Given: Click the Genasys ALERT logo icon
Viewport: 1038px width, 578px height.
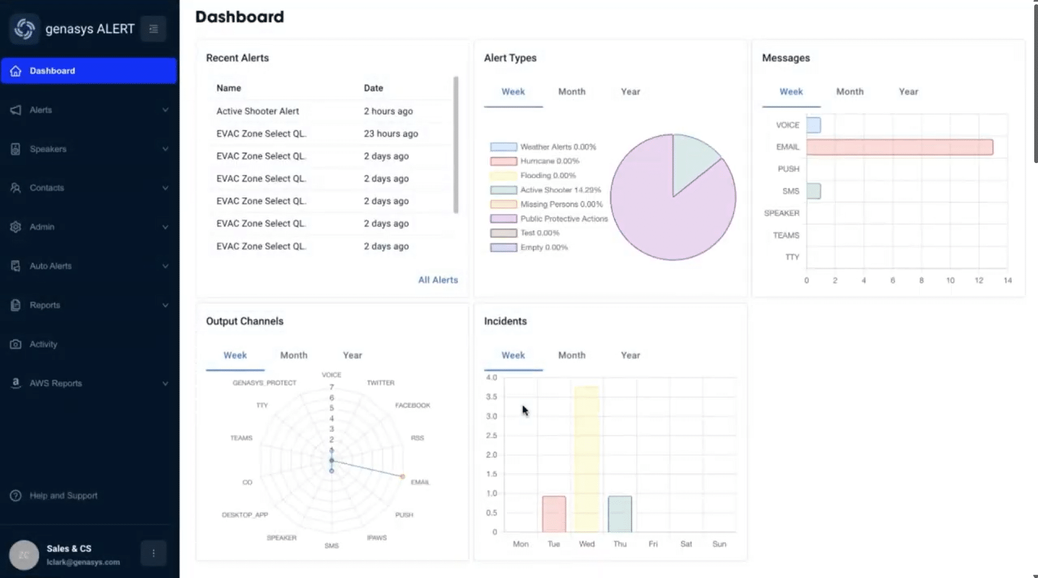Looking at the screenshot, I should 24,28.
